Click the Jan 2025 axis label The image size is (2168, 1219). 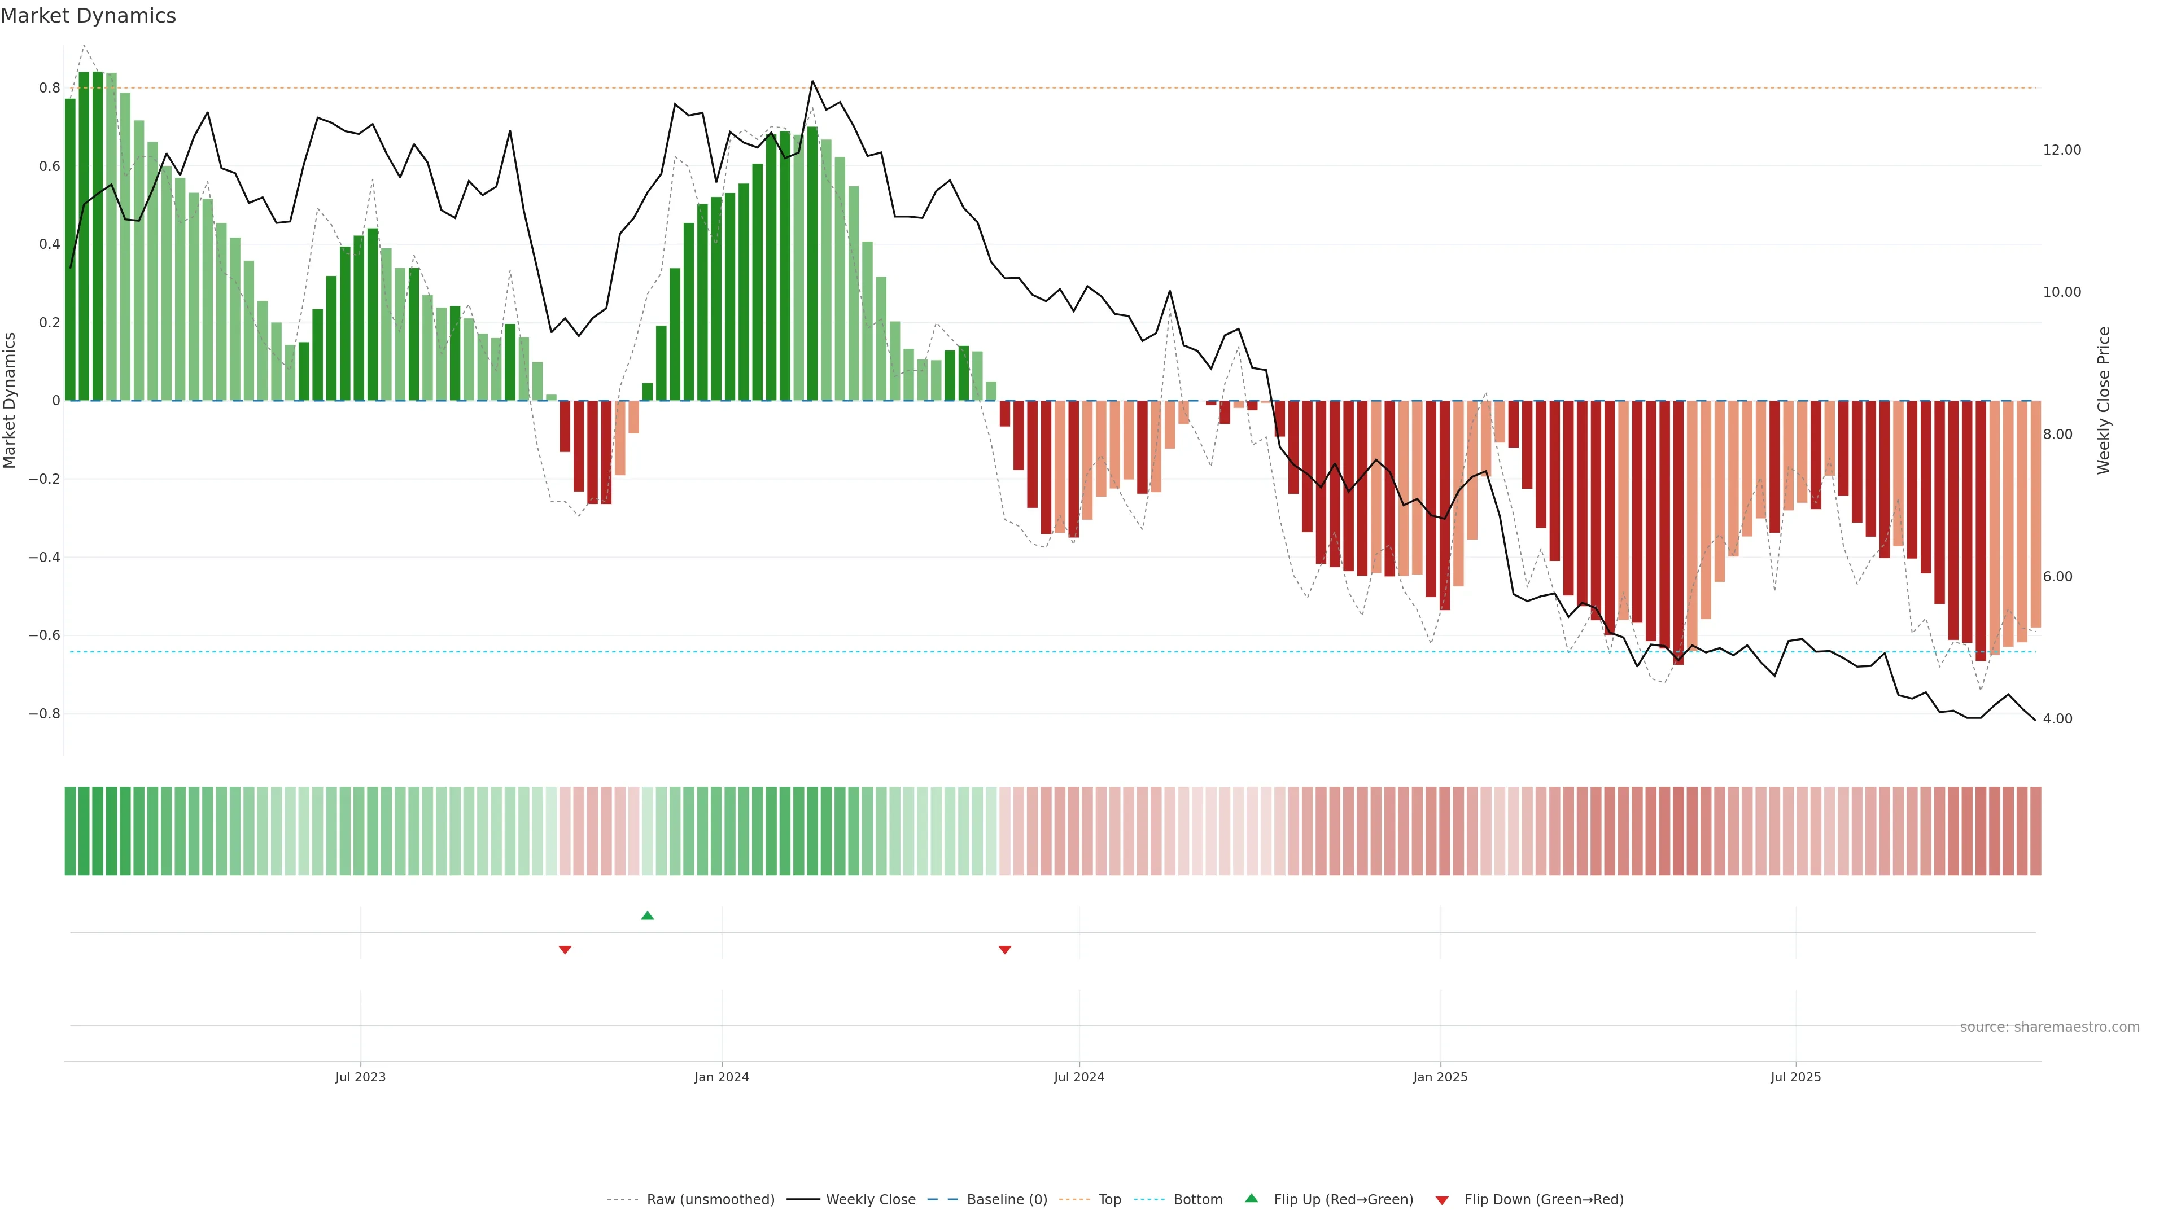tap(1440, 1077)
